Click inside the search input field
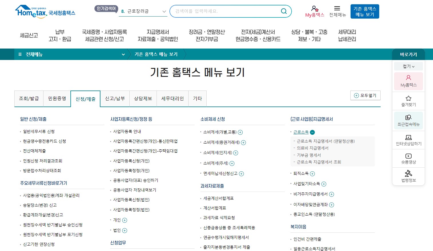433x251 pixels. pyautogui.click(x=226, y=11)
